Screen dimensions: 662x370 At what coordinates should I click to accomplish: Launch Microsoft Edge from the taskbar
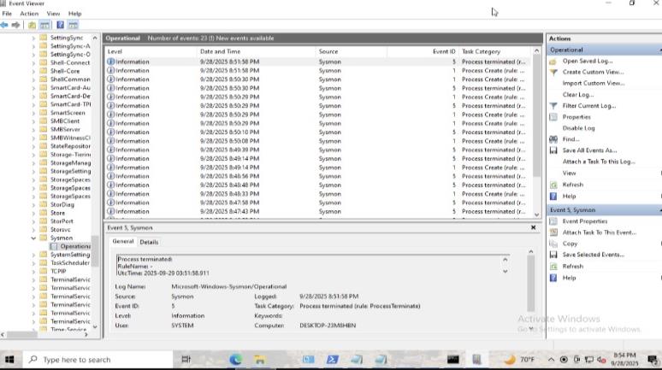(x=235, y=360)
